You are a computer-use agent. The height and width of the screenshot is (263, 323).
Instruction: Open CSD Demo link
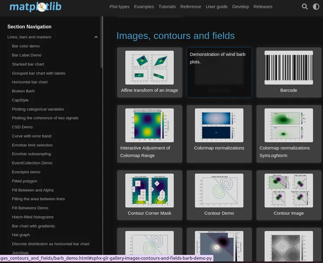point(22,127)
